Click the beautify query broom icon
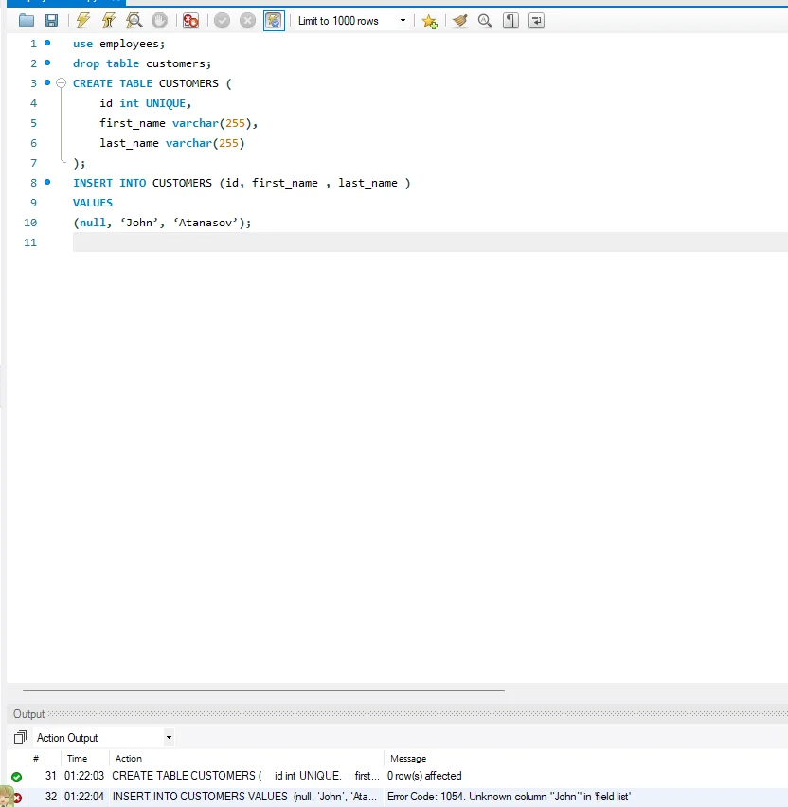788x807 pixels. point(460,21)
